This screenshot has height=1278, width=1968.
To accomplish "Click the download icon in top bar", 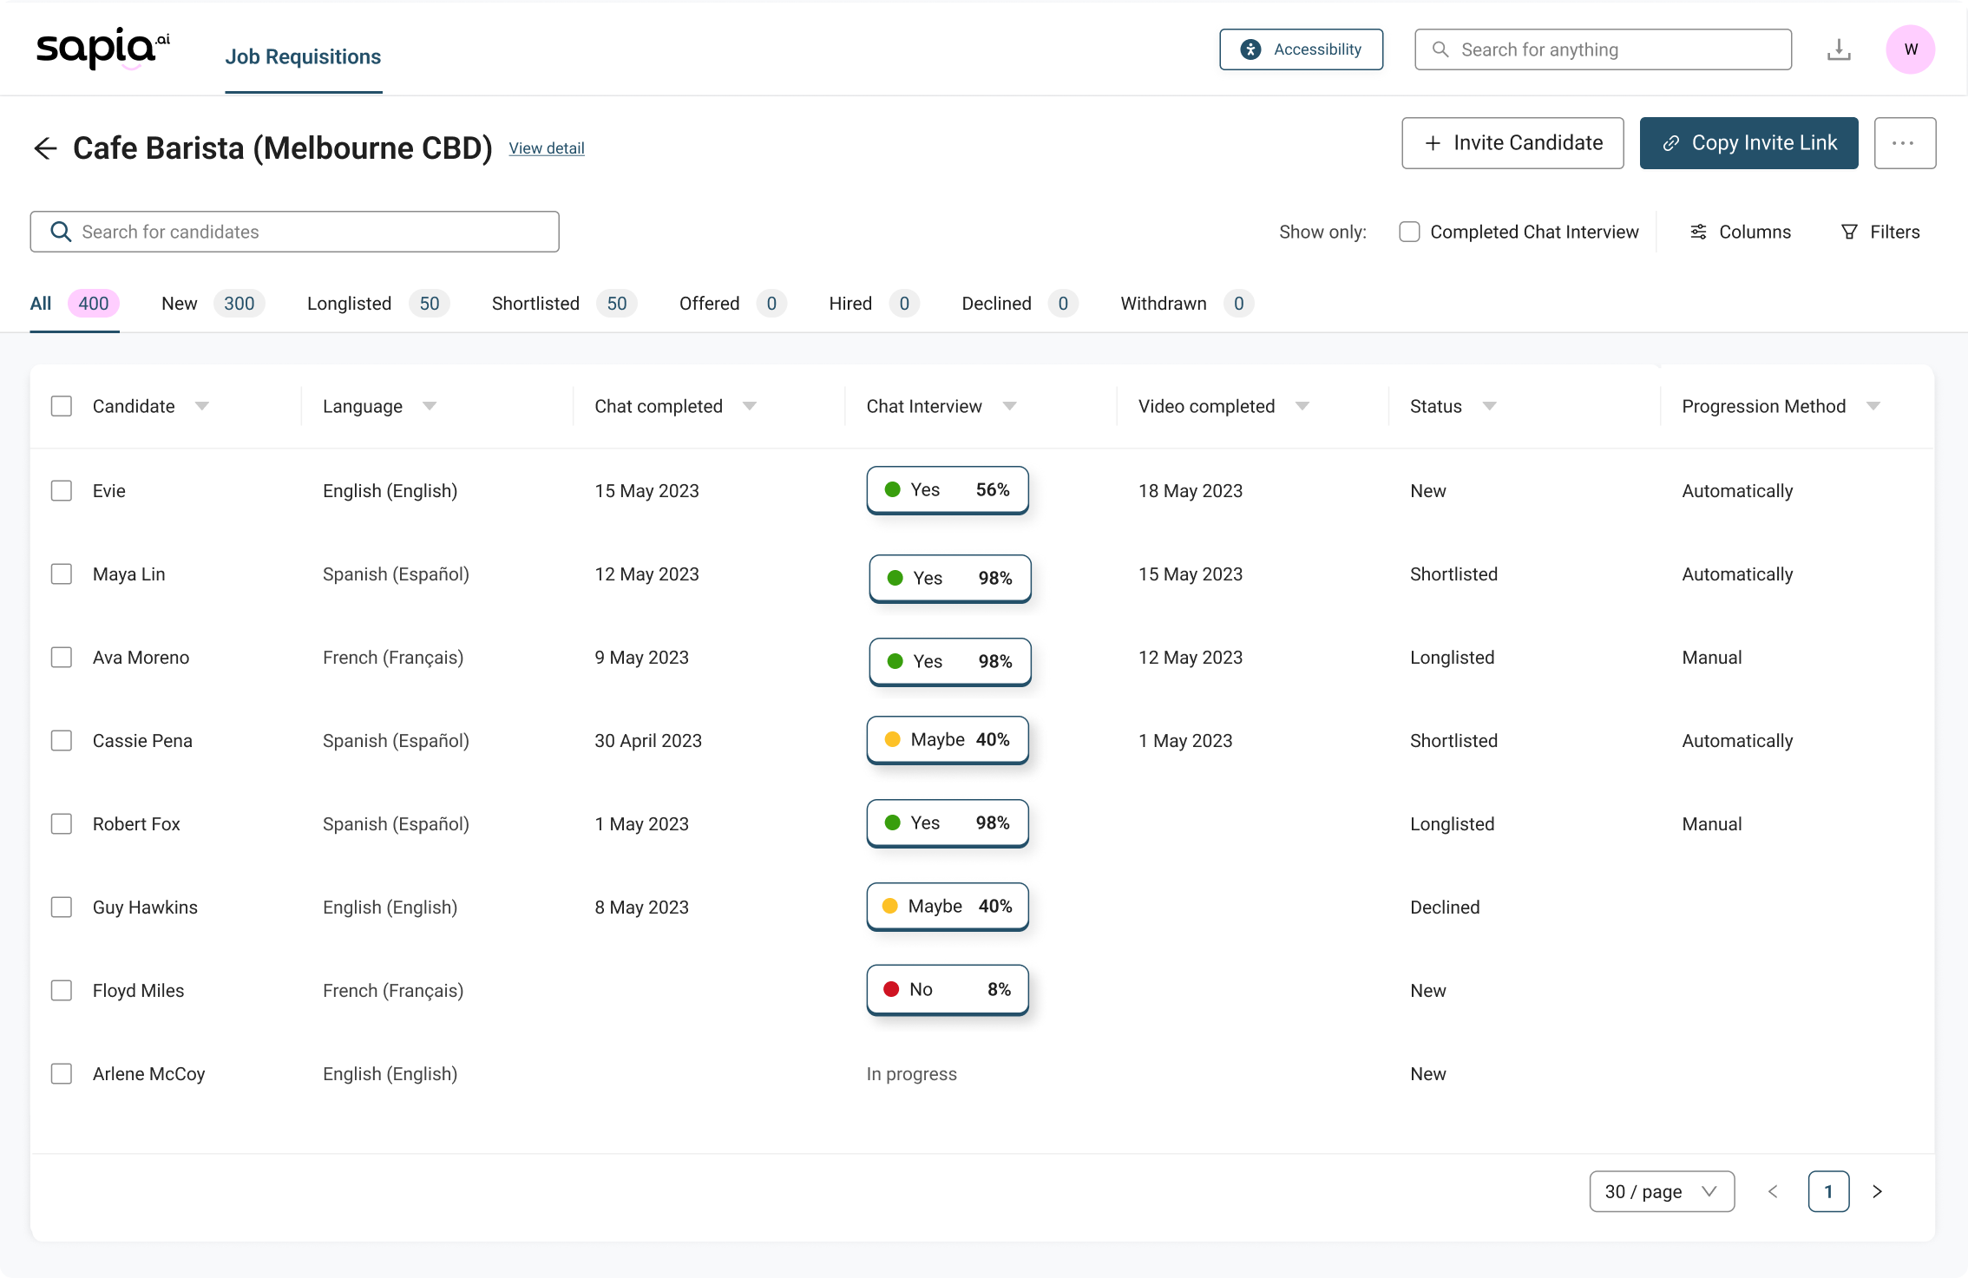I will 1839,50.
